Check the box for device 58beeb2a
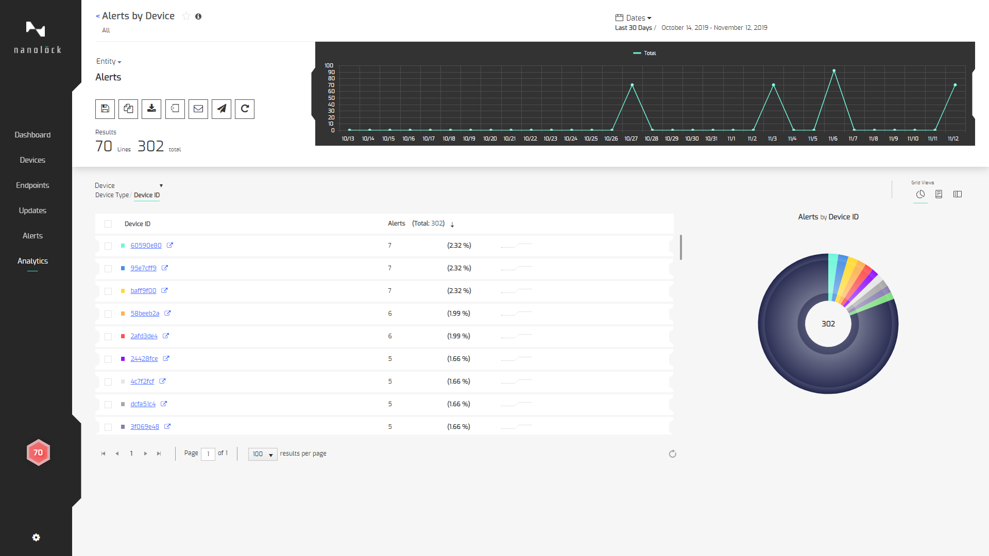 tap(108, 314)
